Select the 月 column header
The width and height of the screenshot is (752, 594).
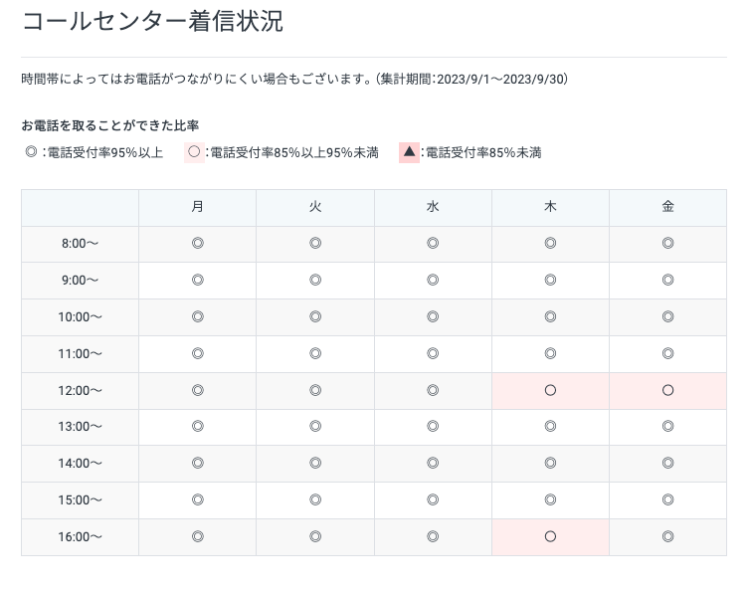(198, 207)
